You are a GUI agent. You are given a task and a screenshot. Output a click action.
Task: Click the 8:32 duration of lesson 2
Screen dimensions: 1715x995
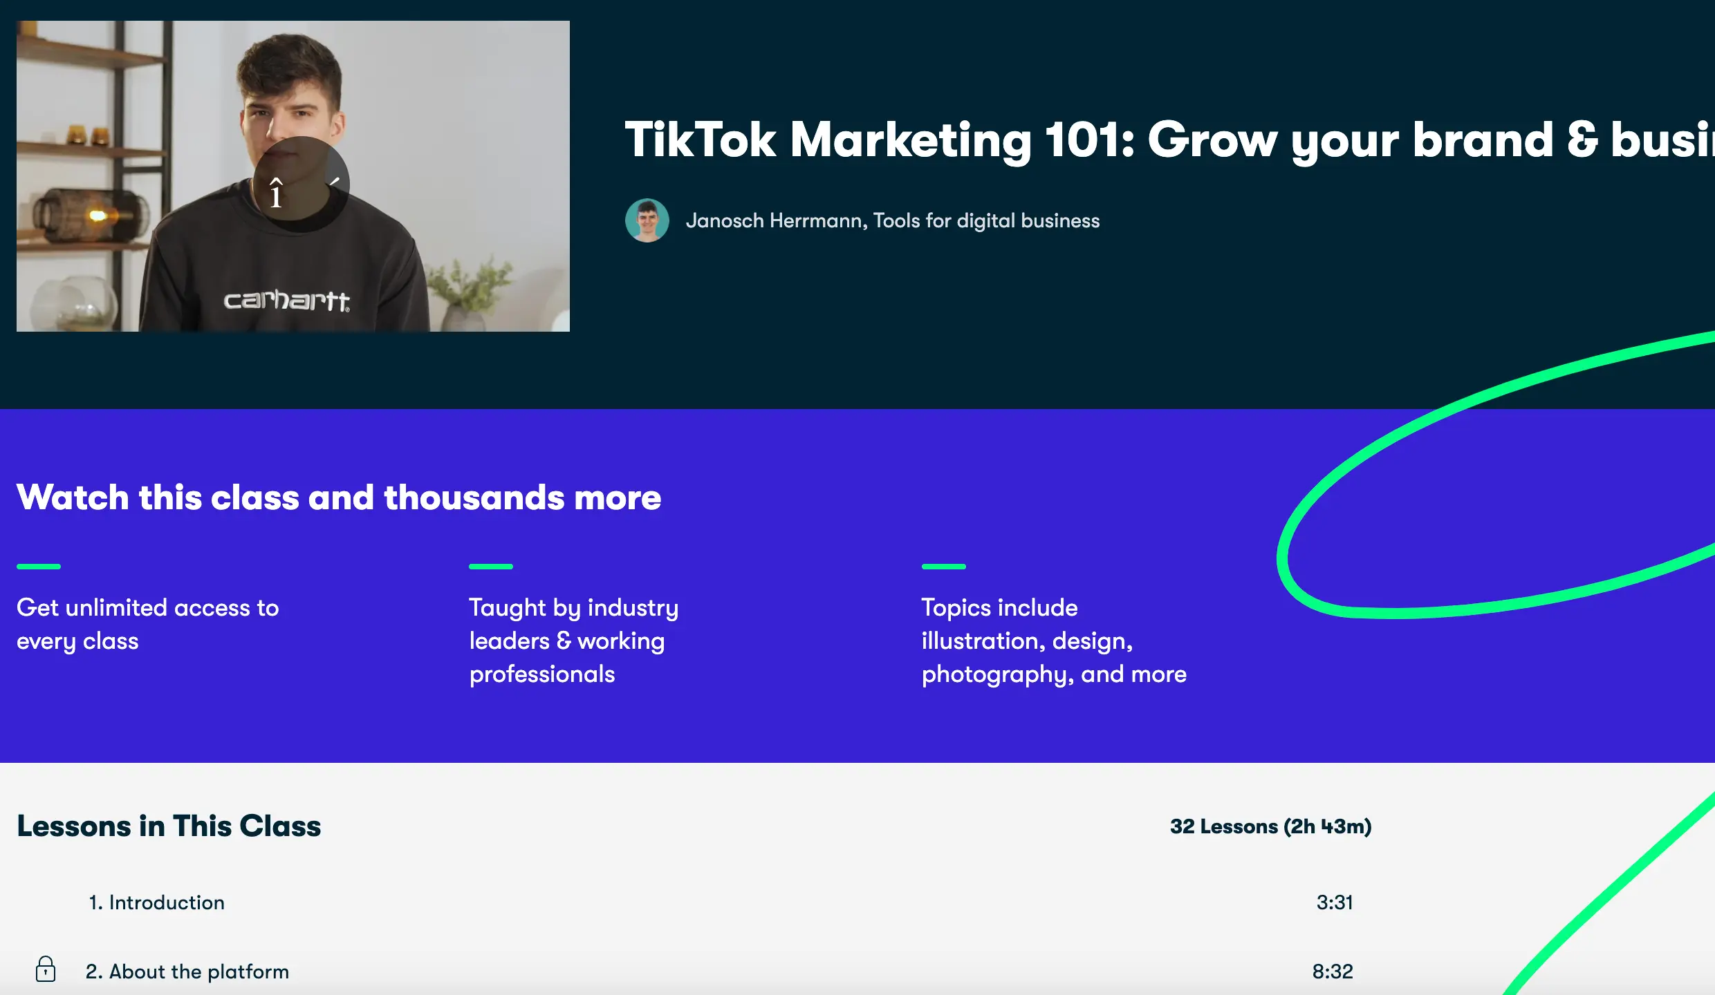[1332, 972]
